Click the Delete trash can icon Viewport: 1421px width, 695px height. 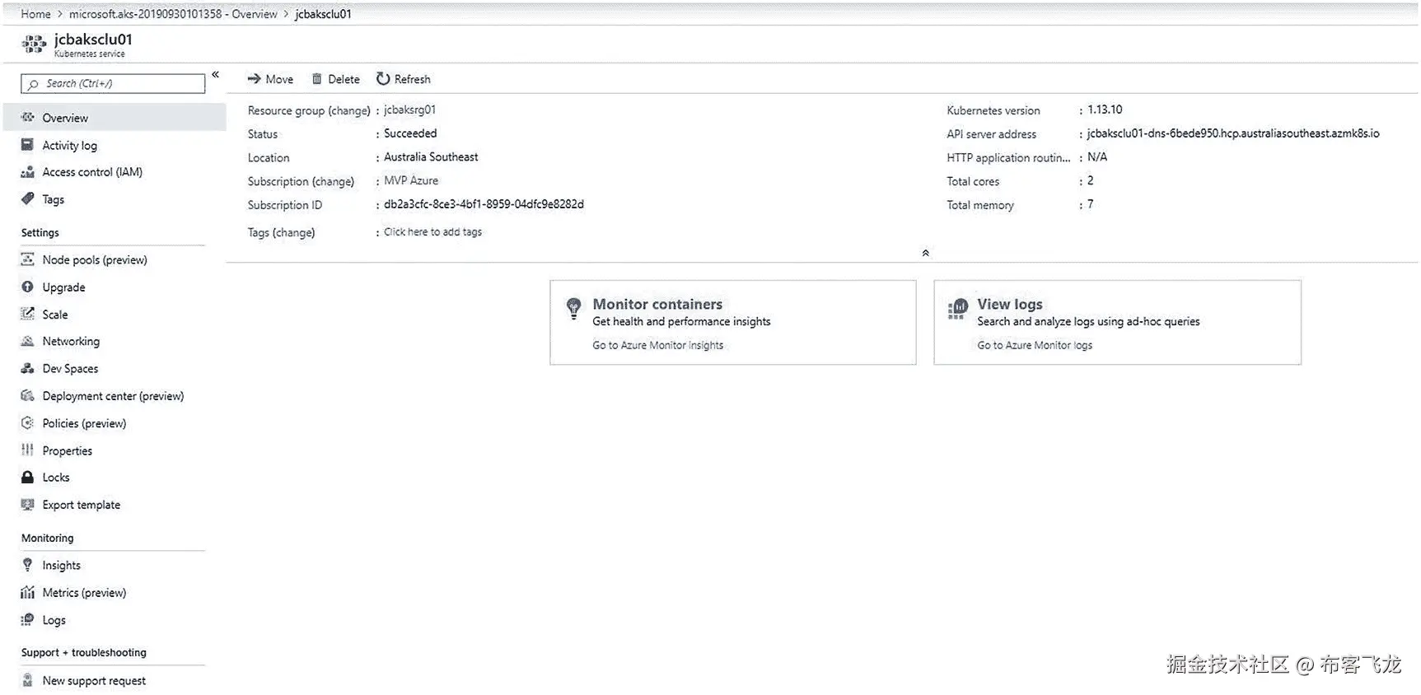[x=316, y=79]
